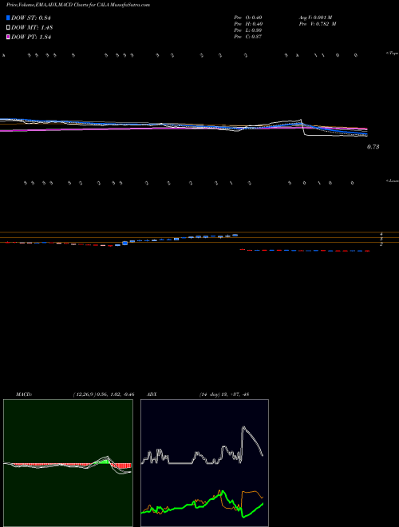Screen dimensions: 399x527
Task: Click the 0.73 price label
Action: [x=373, y=147]
